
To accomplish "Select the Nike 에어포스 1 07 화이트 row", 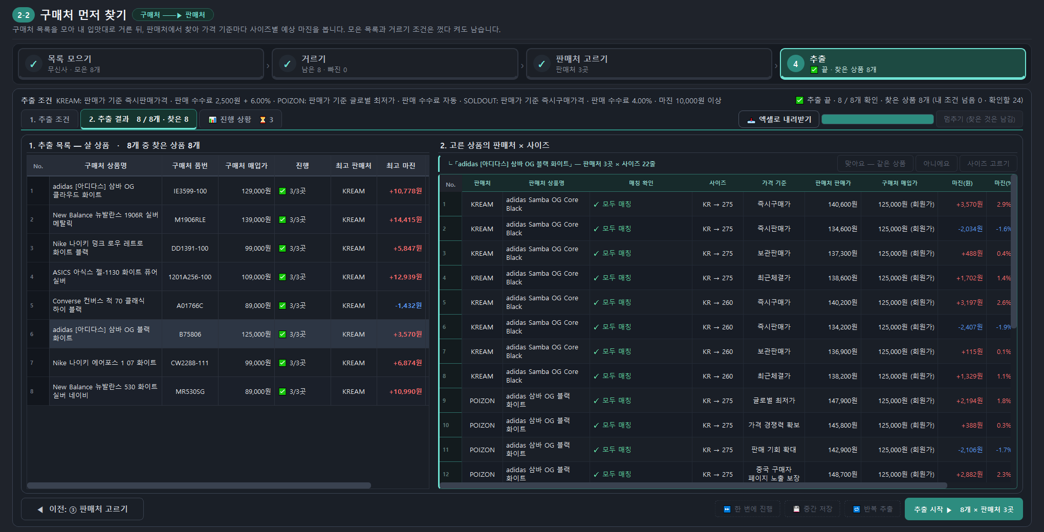I will click(228, 363).
